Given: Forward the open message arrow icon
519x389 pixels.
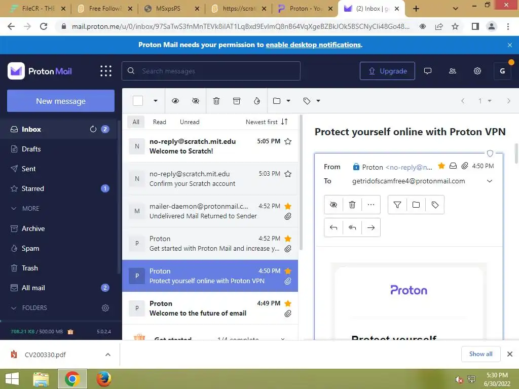Looking at the screenshot, I should [371, 227].
